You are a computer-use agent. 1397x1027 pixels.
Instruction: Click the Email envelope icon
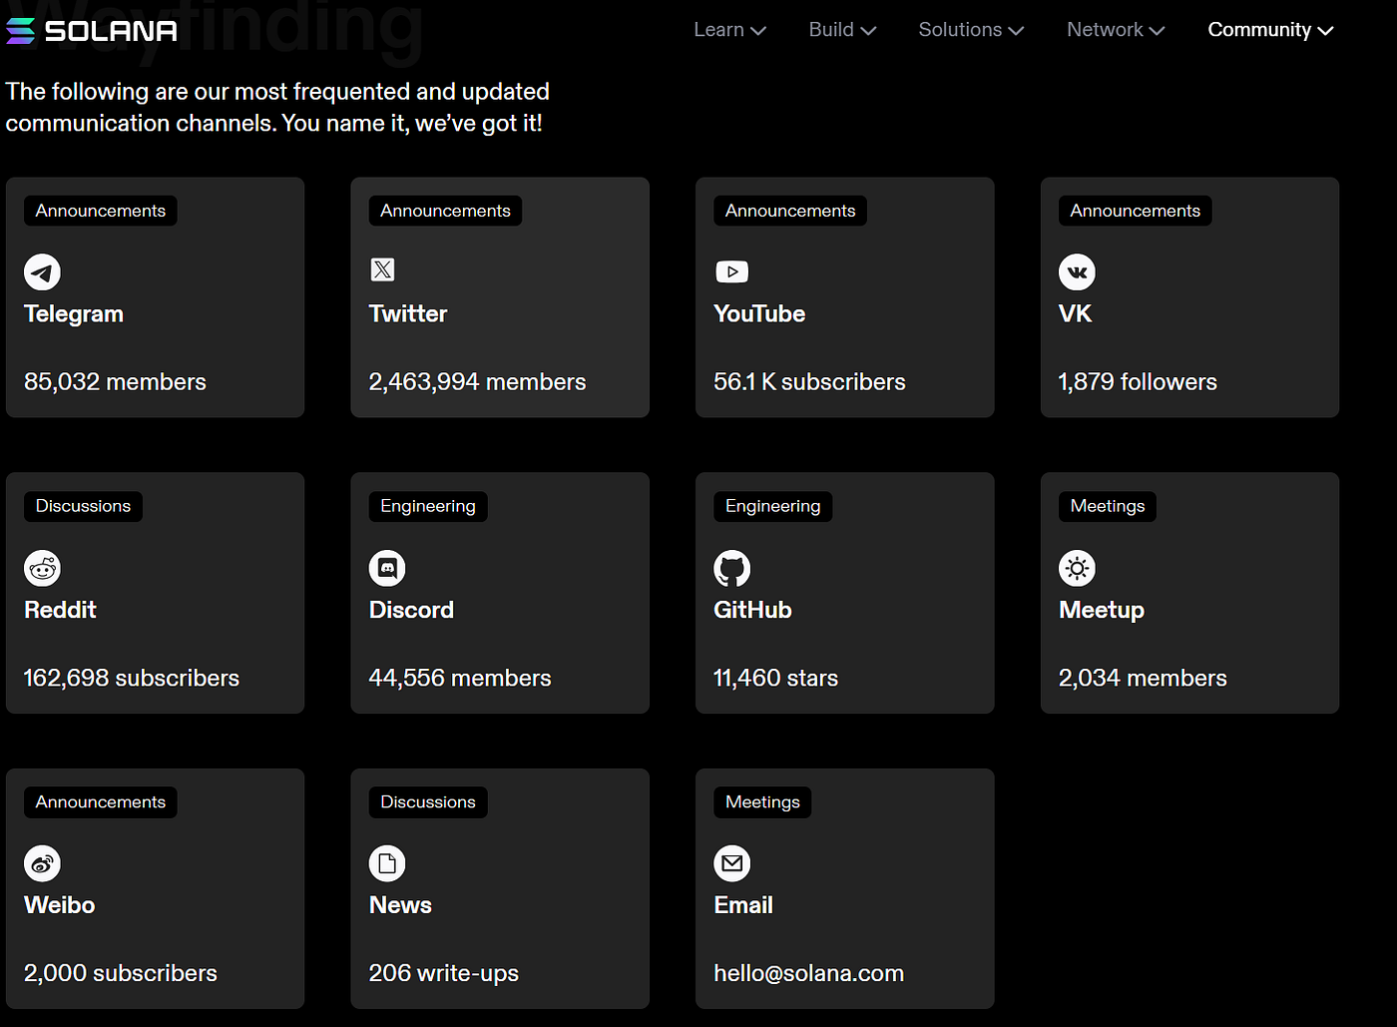tap(731, 863)
